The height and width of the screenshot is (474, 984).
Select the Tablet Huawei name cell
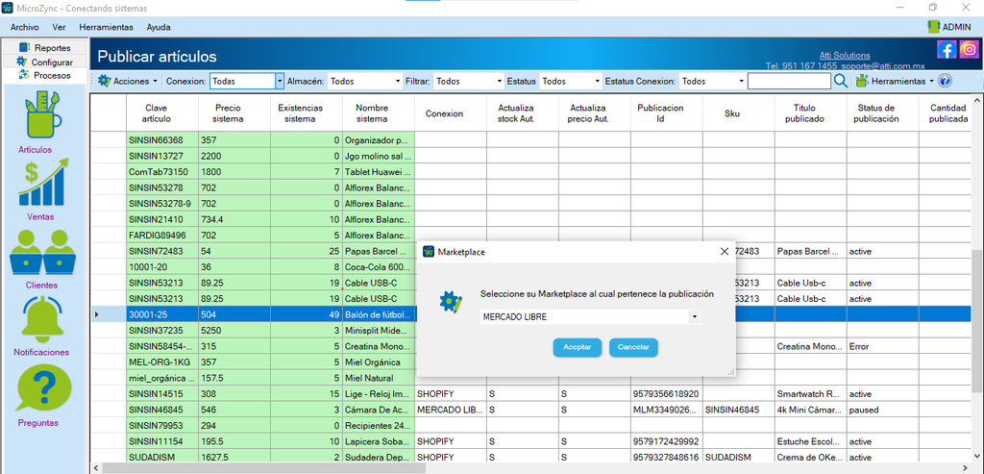(379, 172)
